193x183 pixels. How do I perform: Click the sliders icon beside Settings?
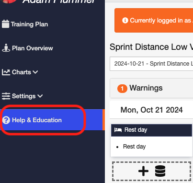click(6, 96)
